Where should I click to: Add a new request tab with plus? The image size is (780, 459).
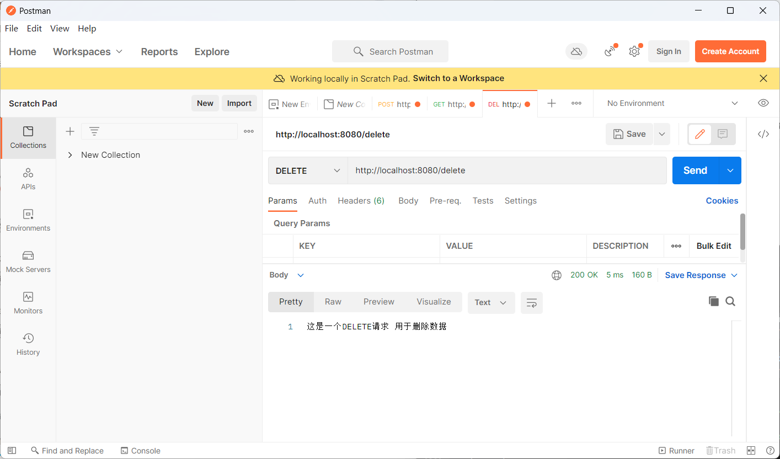point(552,103)
